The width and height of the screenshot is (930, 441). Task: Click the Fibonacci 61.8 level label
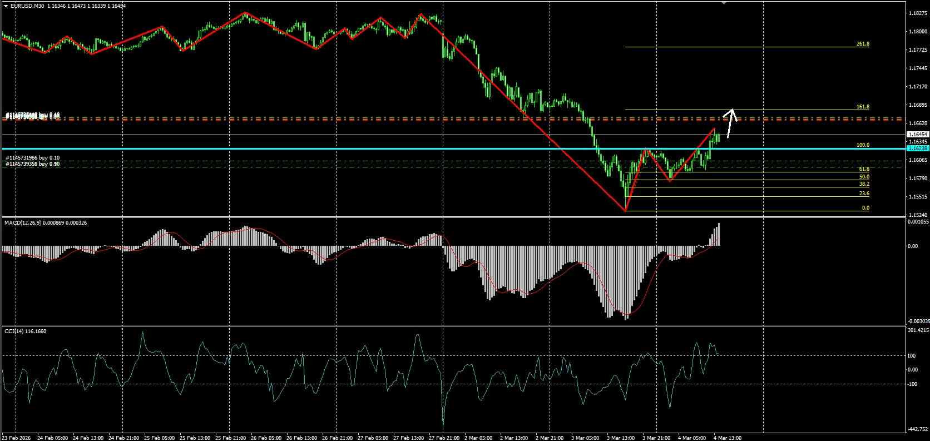tap(864, 169)
